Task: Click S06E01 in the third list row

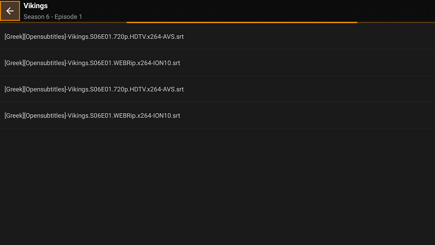Action: (x=101, y=89)
